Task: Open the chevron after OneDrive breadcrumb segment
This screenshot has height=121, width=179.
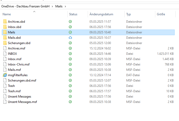Action: (x=53, y=6)
